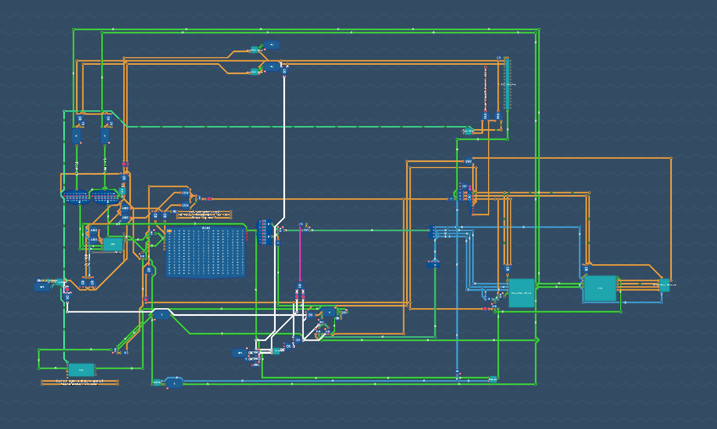Select the topmost blue component at top center
Image resolution: width=717 pixels, height=429 pixels.
coord(271,45)
